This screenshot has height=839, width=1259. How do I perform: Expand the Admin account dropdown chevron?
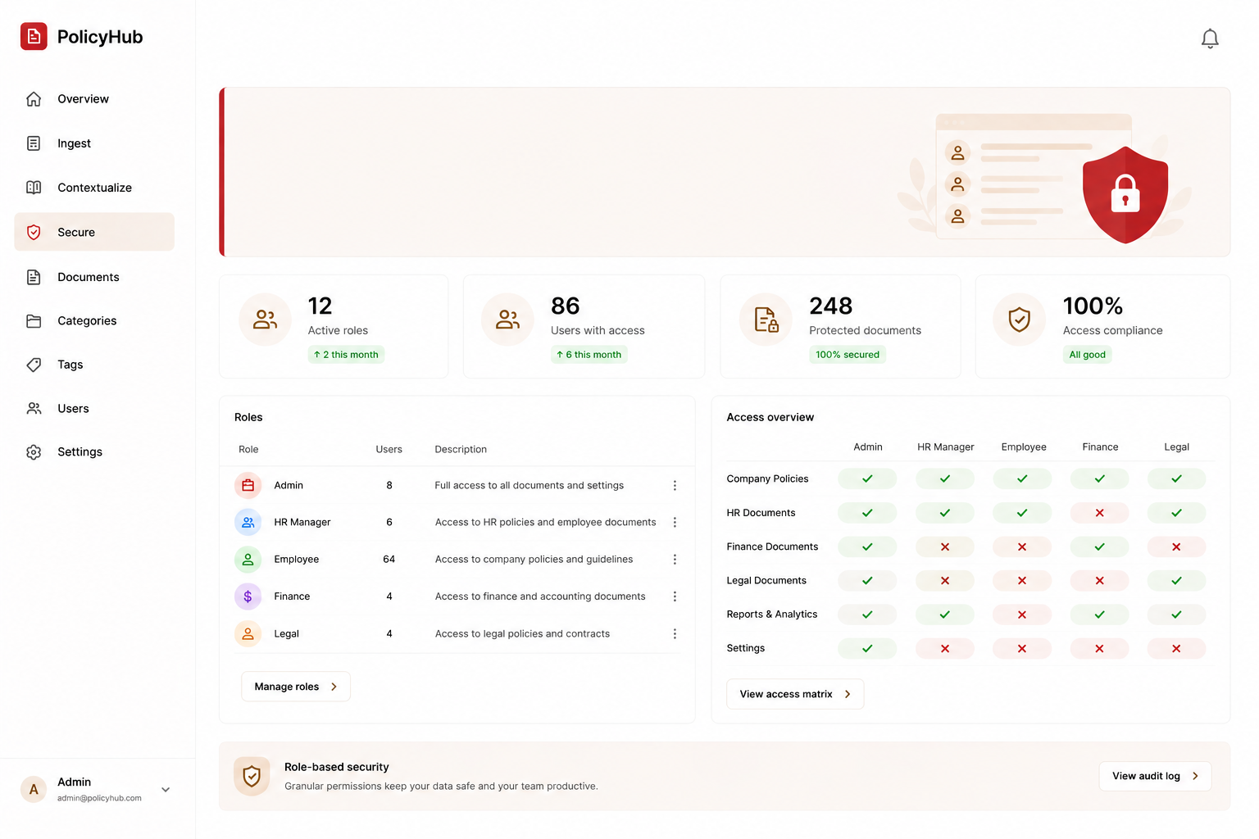pos(166,790)
